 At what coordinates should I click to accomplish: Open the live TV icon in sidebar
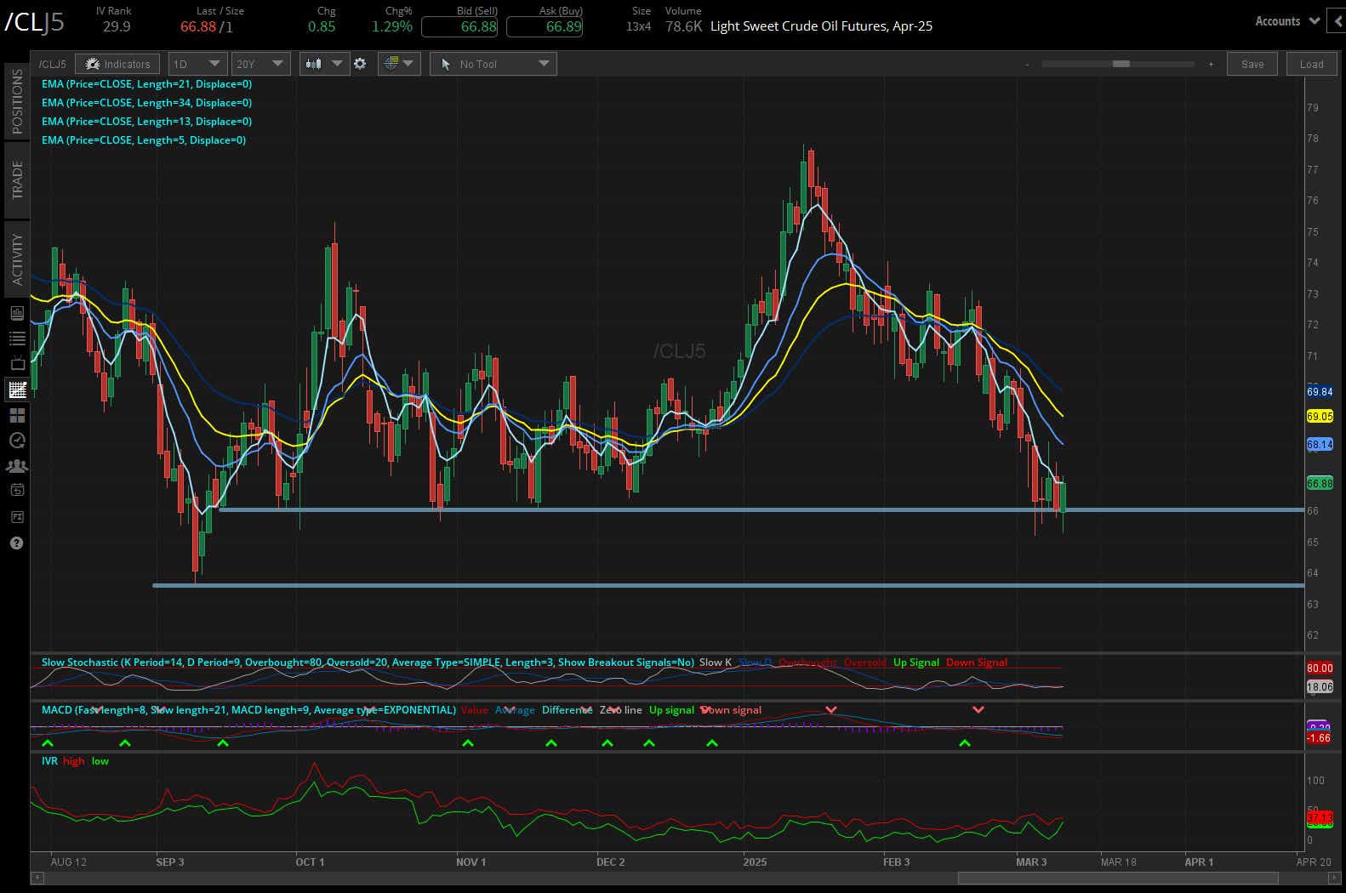coord(17,364)
